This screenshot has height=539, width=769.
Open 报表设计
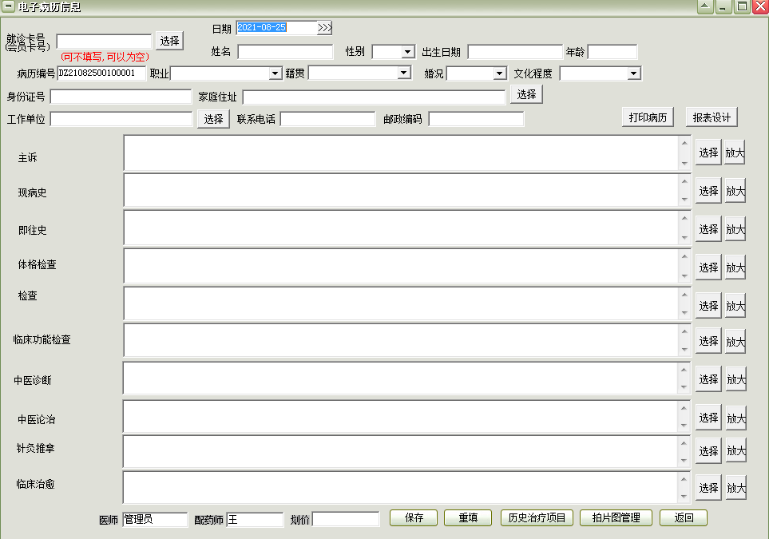click(x=712, y=117)
